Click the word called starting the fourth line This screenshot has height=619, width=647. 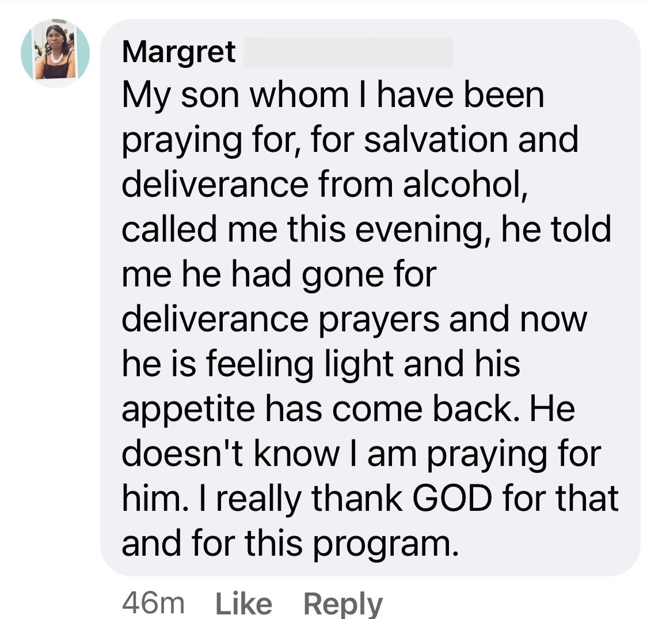pos(169,230)
